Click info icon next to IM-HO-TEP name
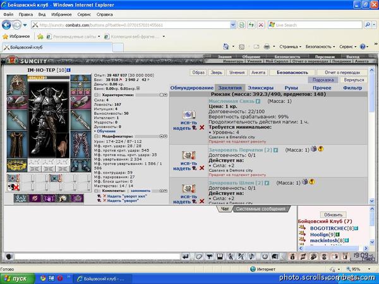The height and width of the screenshot is (284, 379). pyautogui.click(x=69, y=70)
